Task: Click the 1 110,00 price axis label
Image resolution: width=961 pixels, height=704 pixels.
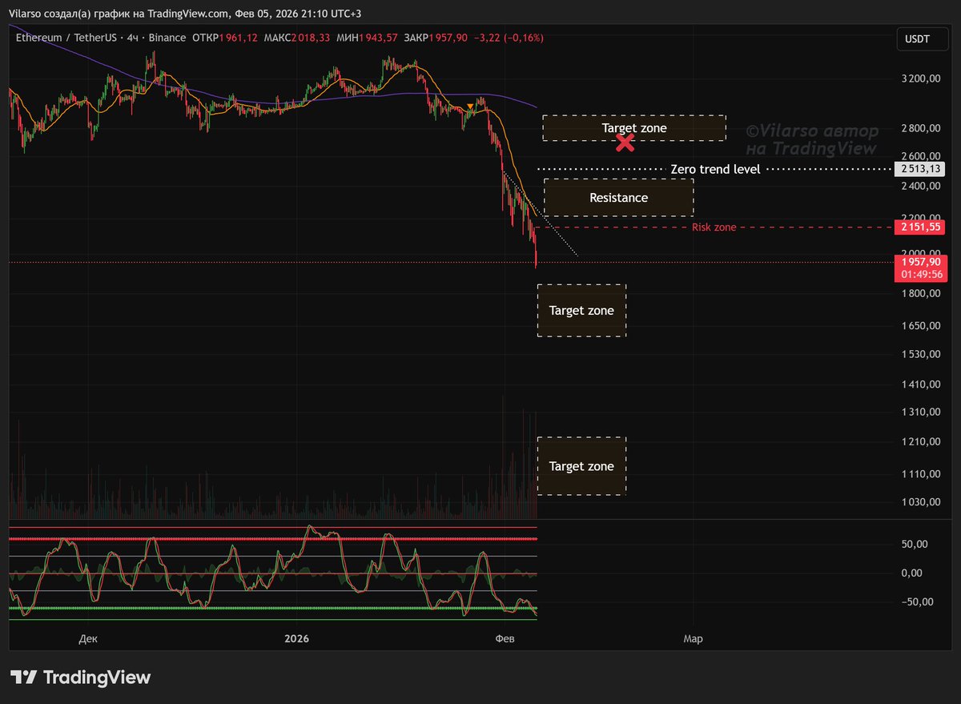Action: pyautogui.click(x=920, y=474)
